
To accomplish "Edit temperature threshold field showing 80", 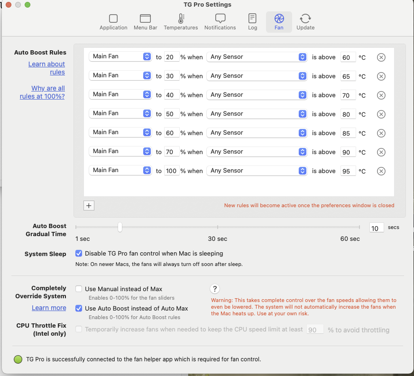I will (348, 114).
